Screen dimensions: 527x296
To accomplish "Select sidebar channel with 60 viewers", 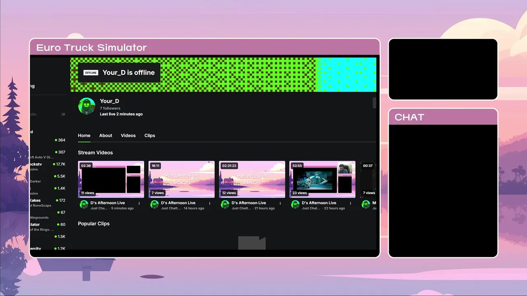I will (48, 227).
